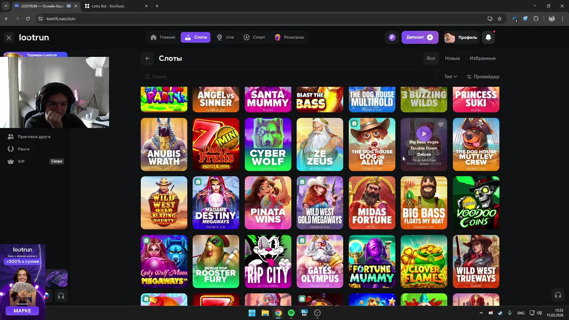Open Clover Flames slot
569x320 pixels.
[424, 262]
